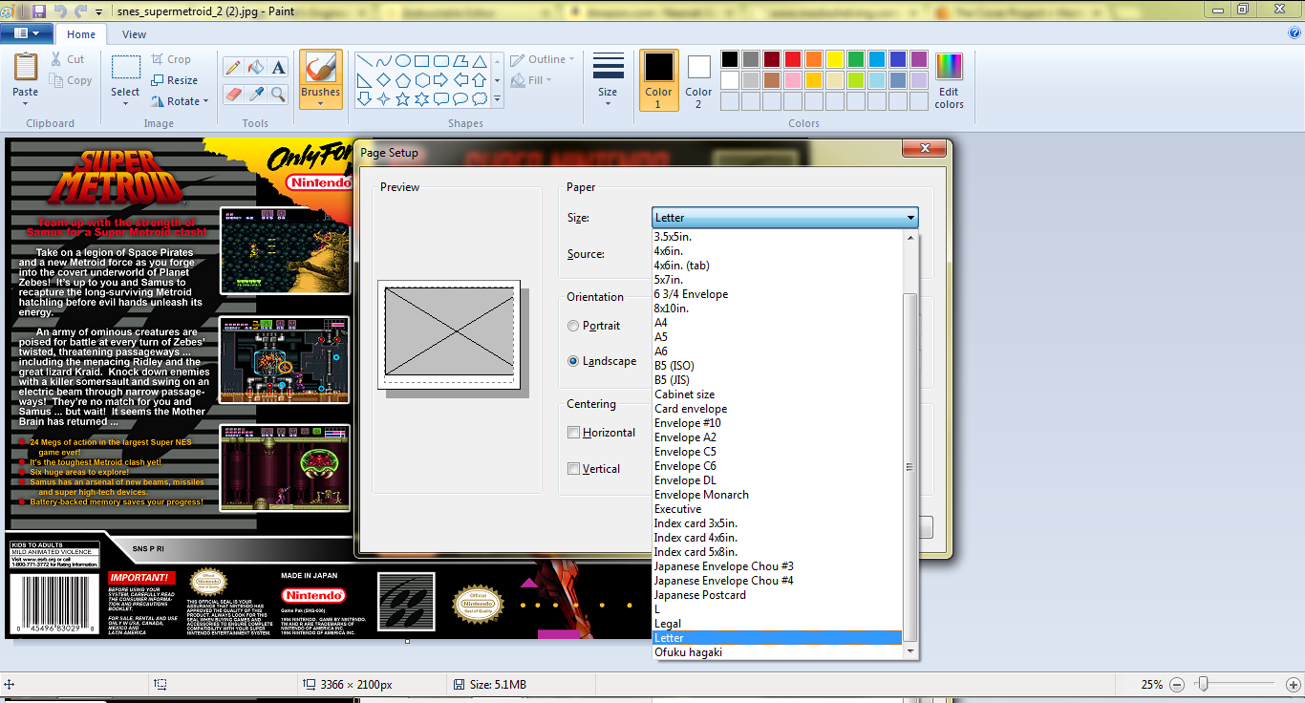Click the Copy button
Viewport: 1305px width, 703px height.
pyautogui.click(x=70, y=80)
